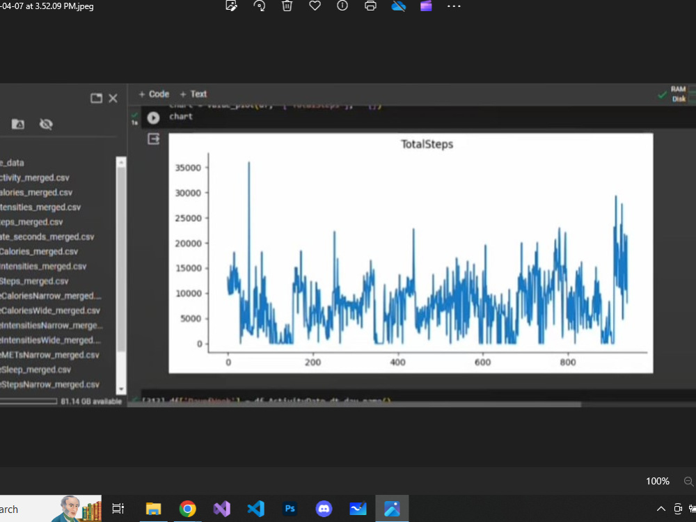This screenshot has height=522, width=696.
Task: Print the image using the printer icon
Action: coord(370,6)
